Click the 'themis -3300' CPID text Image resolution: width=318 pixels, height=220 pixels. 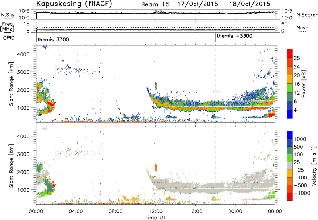(235, 36)
